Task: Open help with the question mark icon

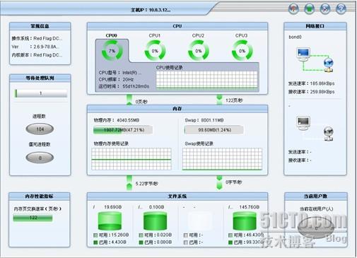Action: 341,9
